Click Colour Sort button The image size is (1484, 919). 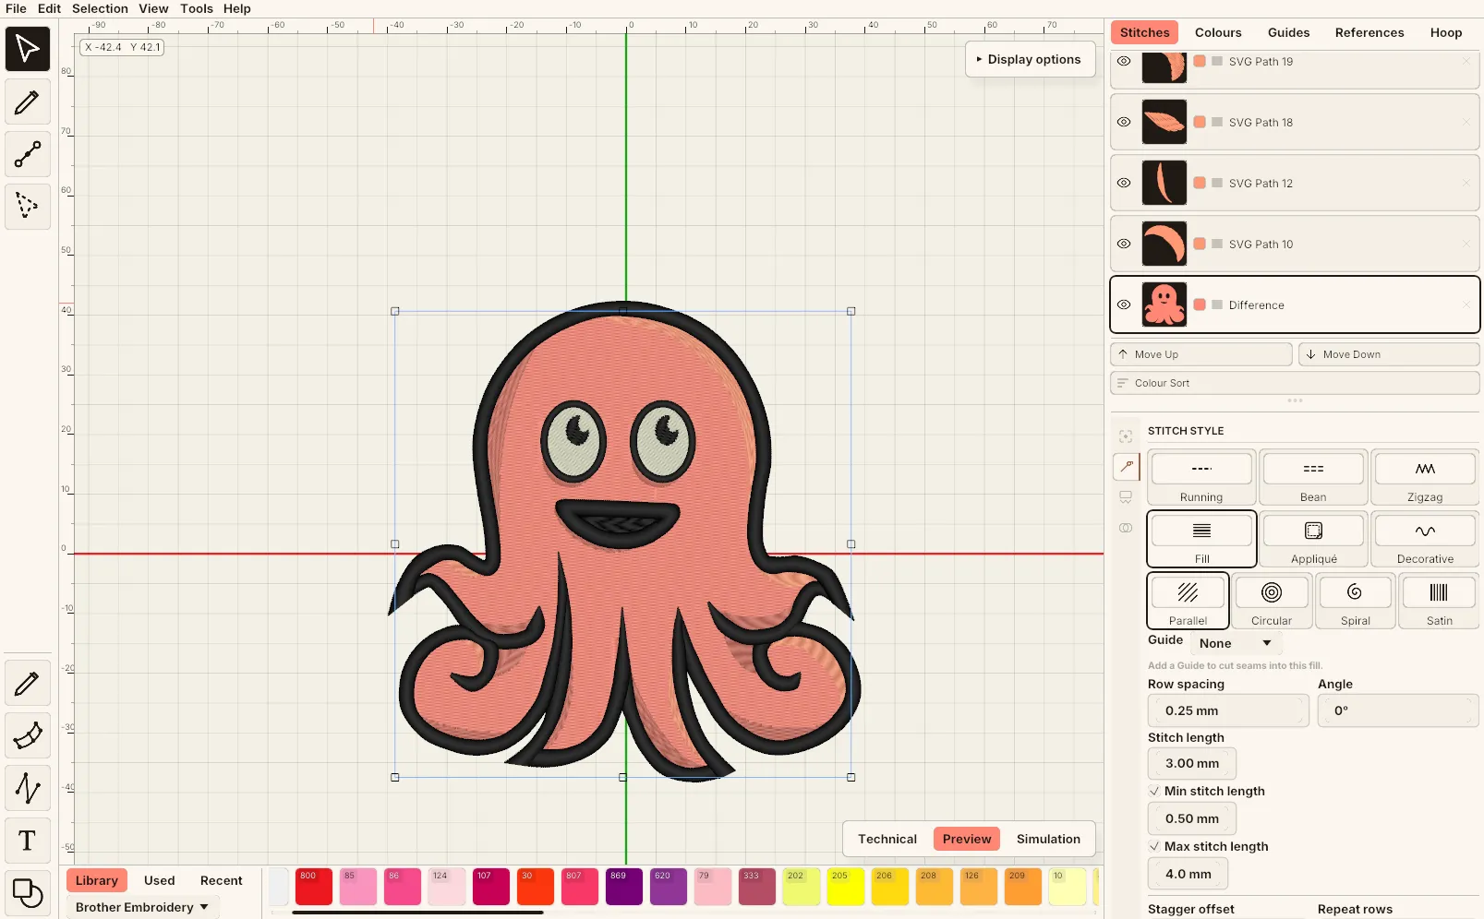tap(1295, 383)
